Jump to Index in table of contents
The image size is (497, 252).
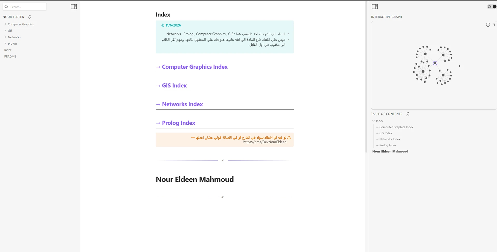[x=379, y=121]
